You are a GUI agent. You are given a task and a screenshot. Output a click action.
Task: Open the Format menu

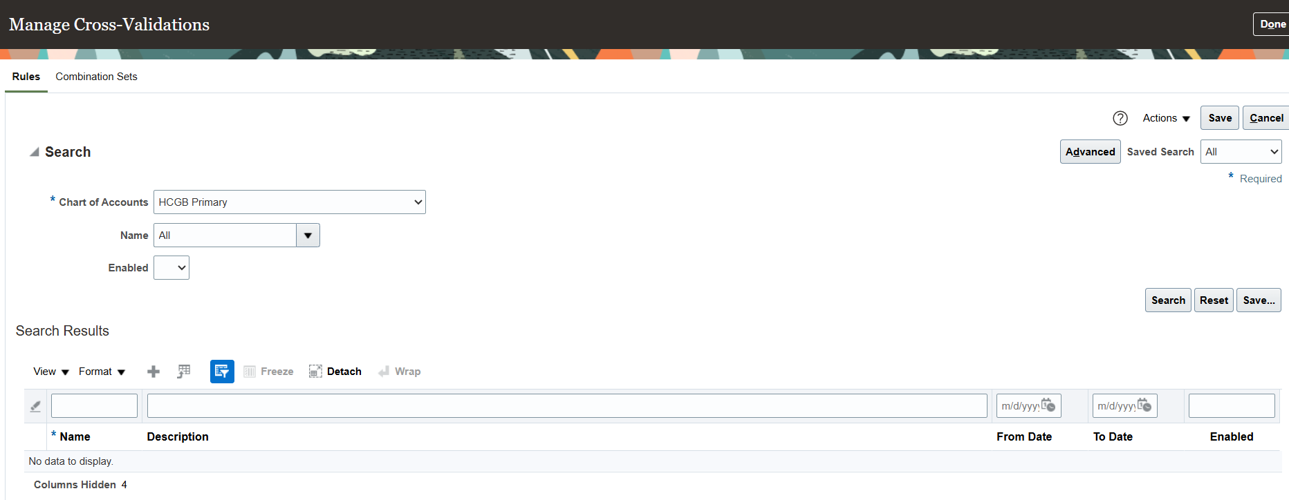coord(102,372)
